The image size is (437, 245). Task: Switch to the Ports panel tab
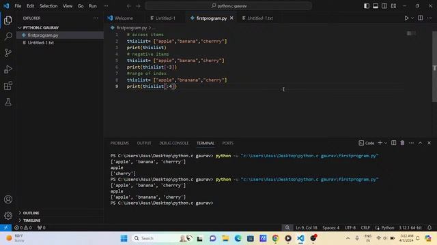tap(227, 144)
